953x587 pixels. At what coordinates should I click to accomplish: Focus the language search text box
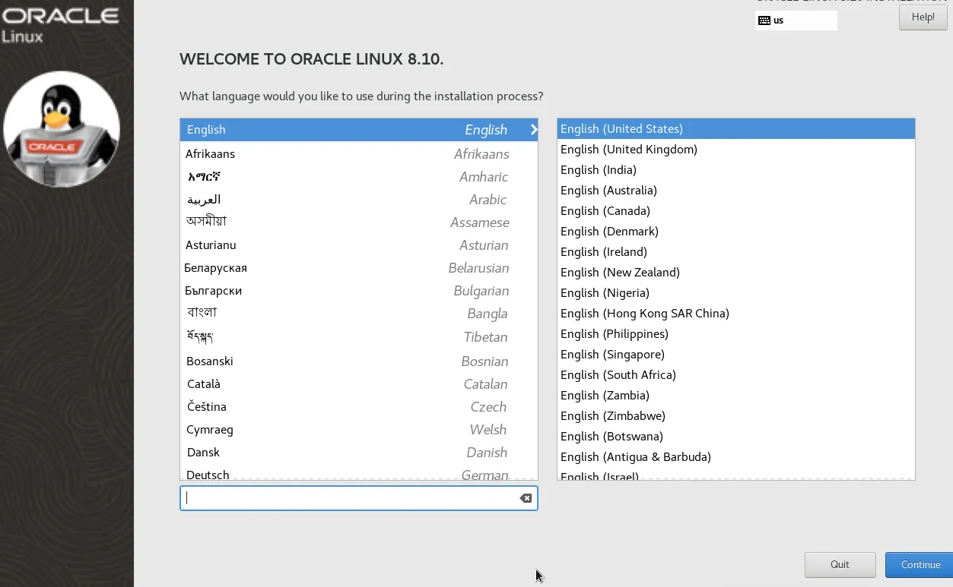[359, 498]
